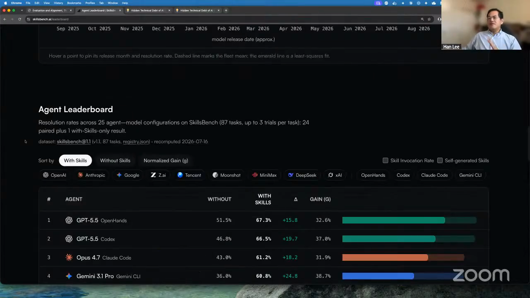This screenshot has width=530, height=298.
Task: Click the Agent Leaderboard heading
Action: [76, 109]
